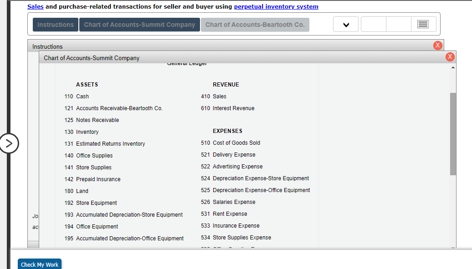Close the Chart of Accounts-Summit Company popup
The image size is (472, 269).
click(x=450, y=56)
